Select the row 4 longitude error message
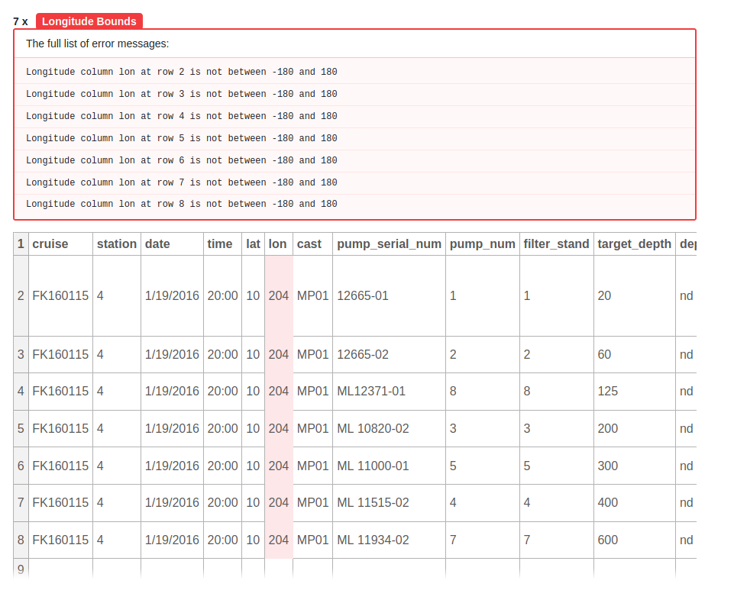Image resolution: width=734 pixels, height=603 pixels. tap(354, 115)
